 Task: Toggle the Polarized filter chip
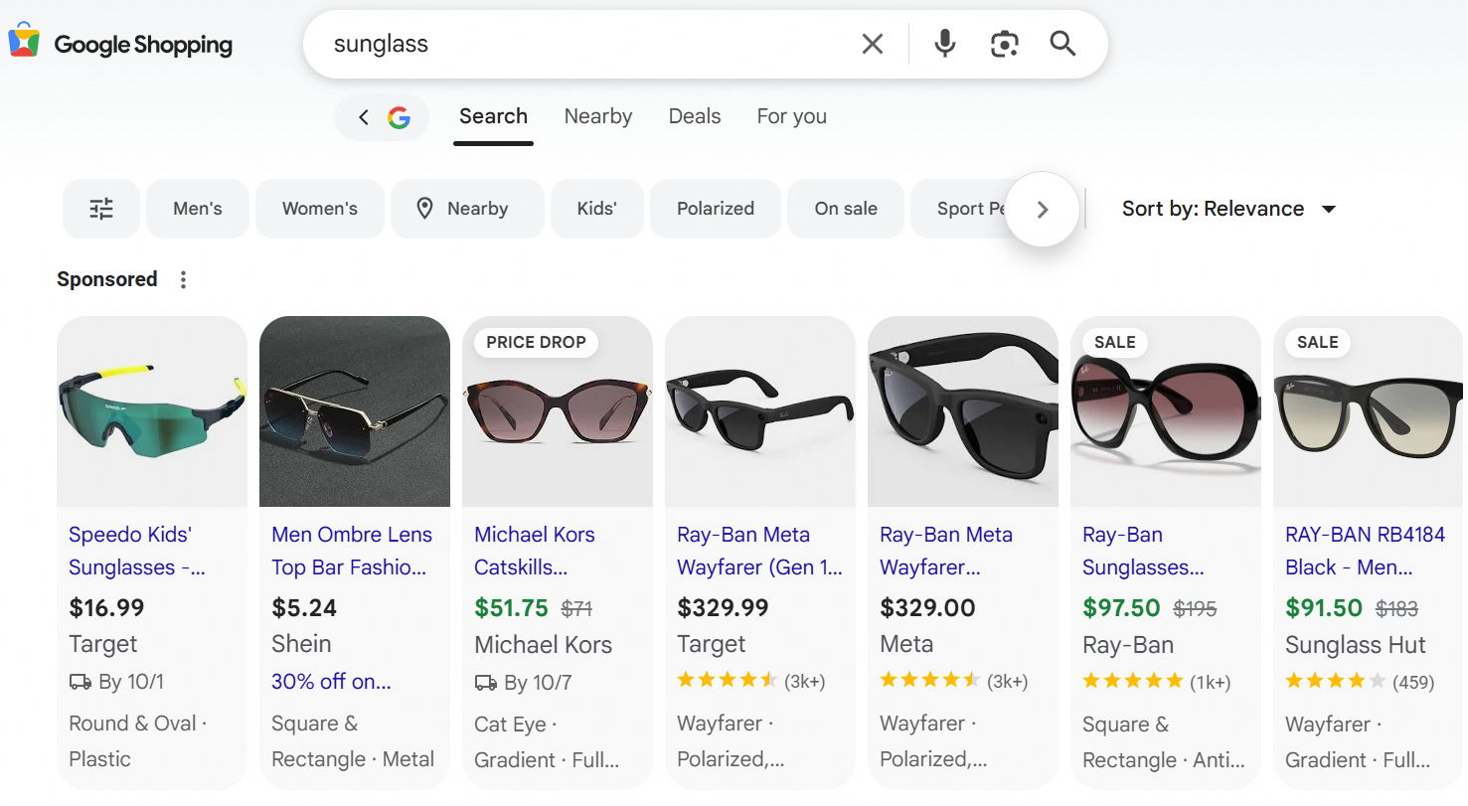715,209
